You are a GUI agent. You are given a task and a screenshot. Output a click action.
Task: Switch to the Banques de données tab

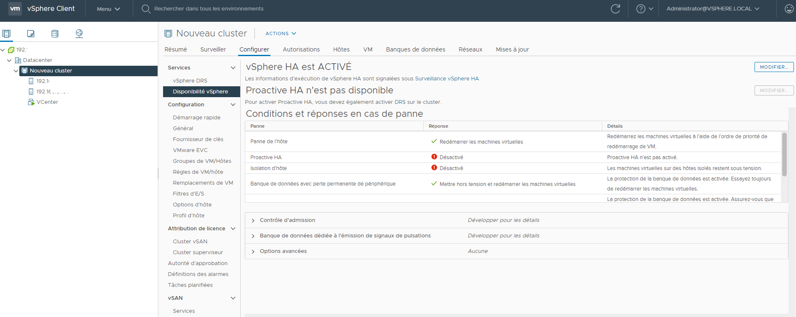pos(415,49)
